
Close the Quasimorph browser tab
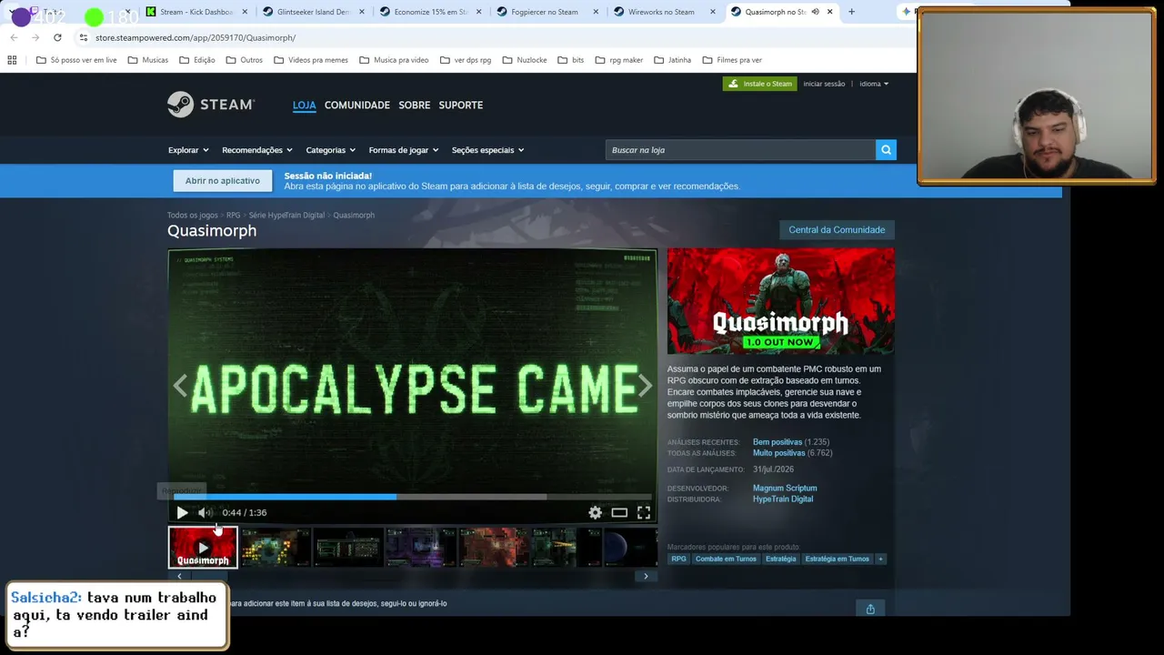pos(829,12)
